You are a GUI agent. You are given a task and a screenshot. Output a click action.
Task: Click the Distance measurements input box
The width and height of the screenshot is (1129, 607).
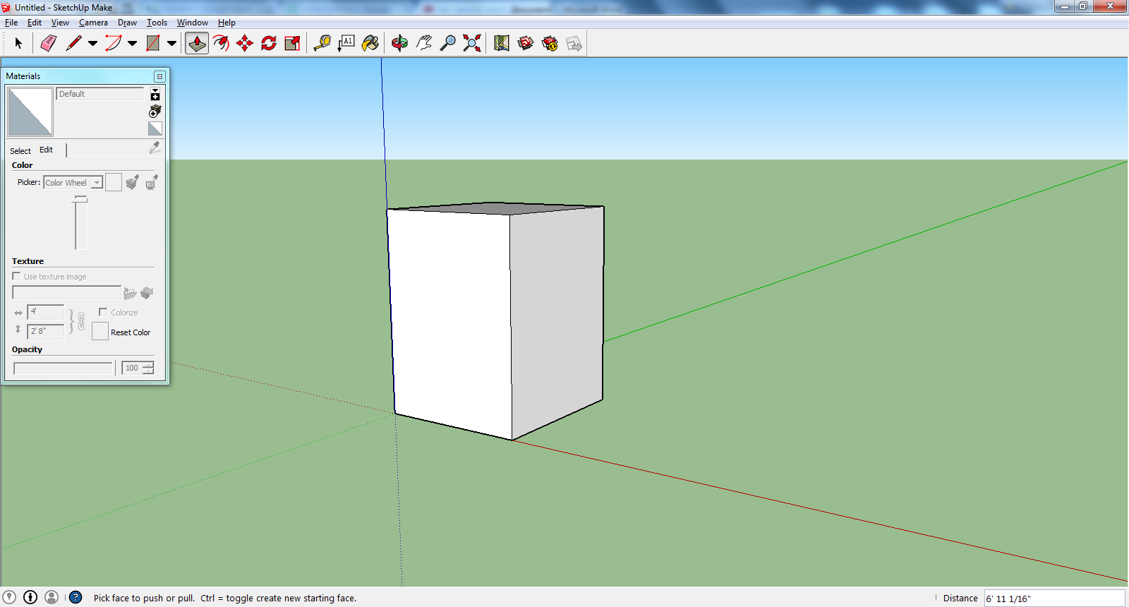click(1054, 599)
